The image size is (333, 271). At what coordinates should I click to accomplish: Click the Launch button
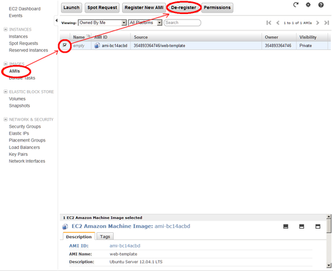pyautogui.click(x=71, y=8)
